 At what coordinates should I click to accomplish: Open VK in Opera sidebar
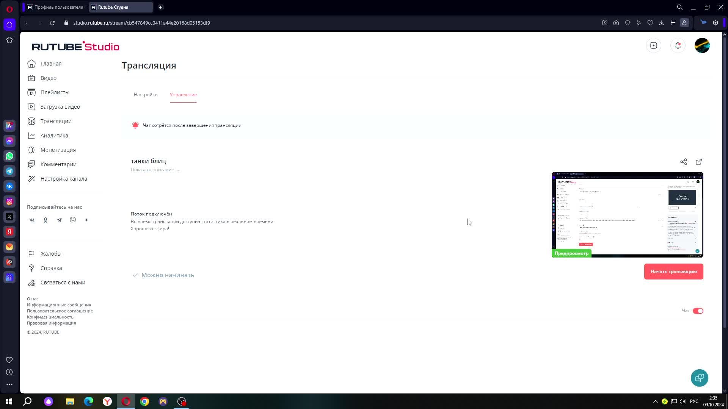click(x=9, y=186)
